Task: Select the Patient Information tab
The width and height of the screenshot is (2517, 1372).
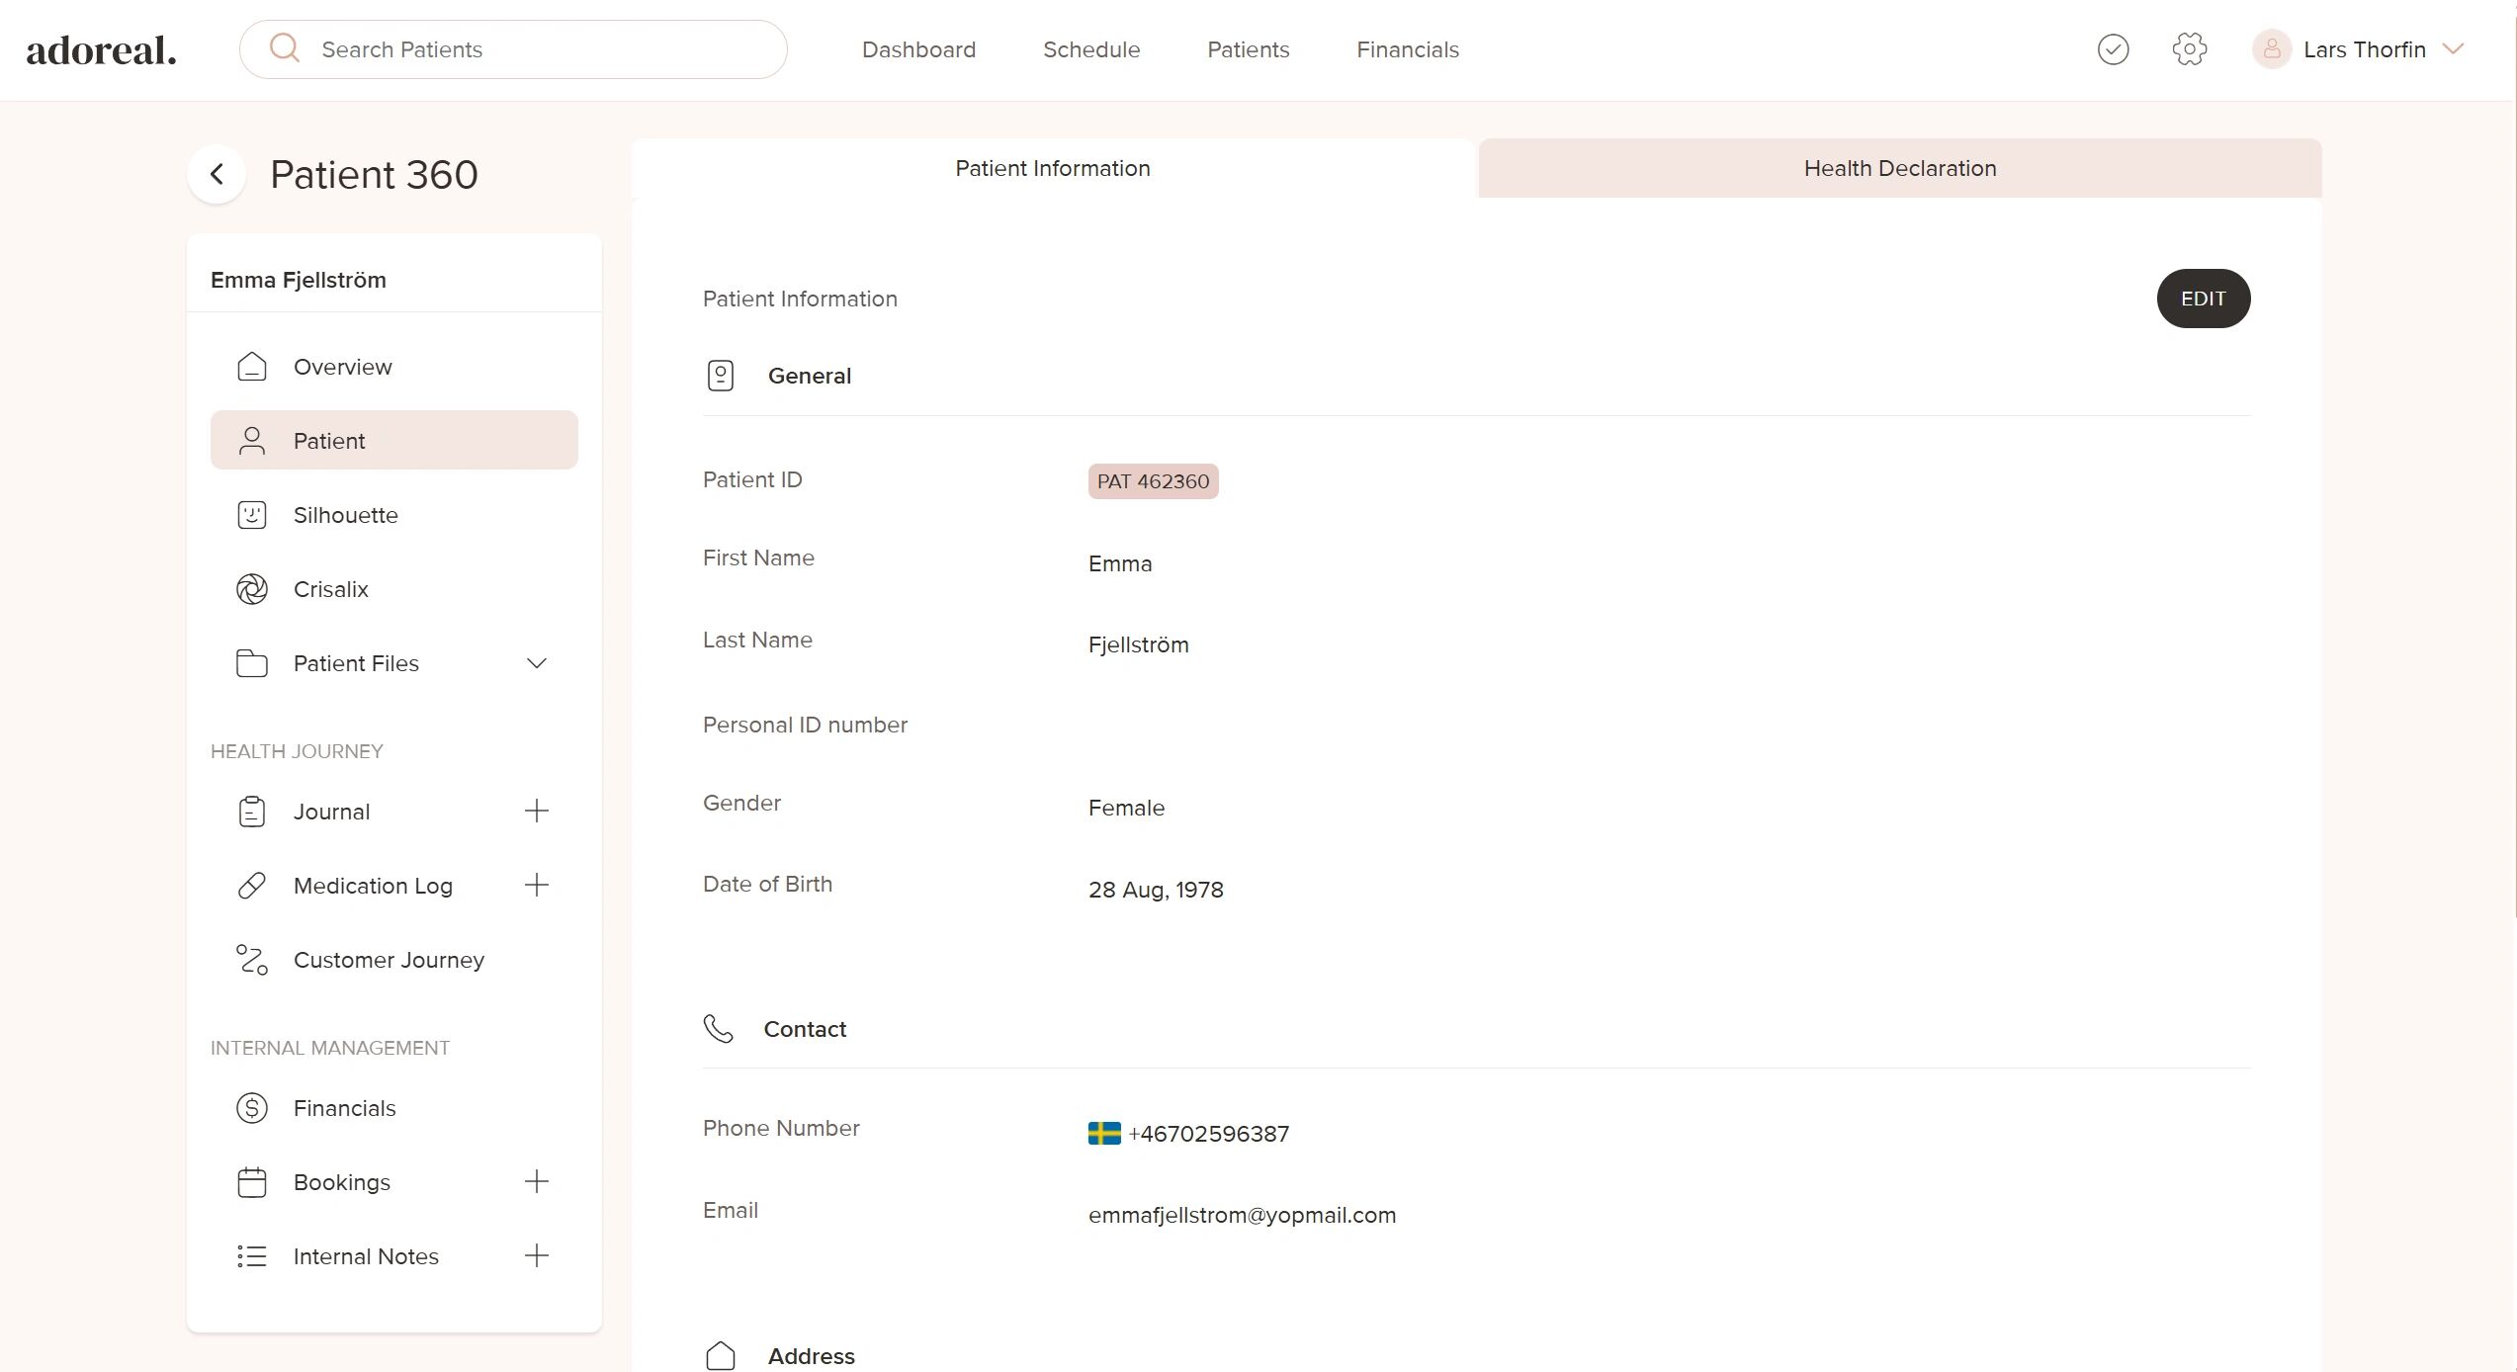Action: point(1052,168)
